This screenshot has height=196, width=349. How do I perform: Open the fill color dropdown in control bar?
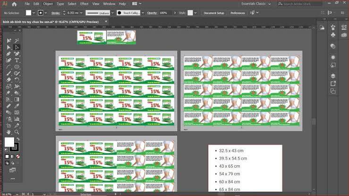(x=34, y=13)
